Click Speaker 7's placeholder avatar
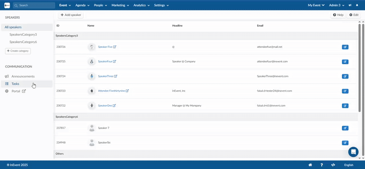 [92, 128]
